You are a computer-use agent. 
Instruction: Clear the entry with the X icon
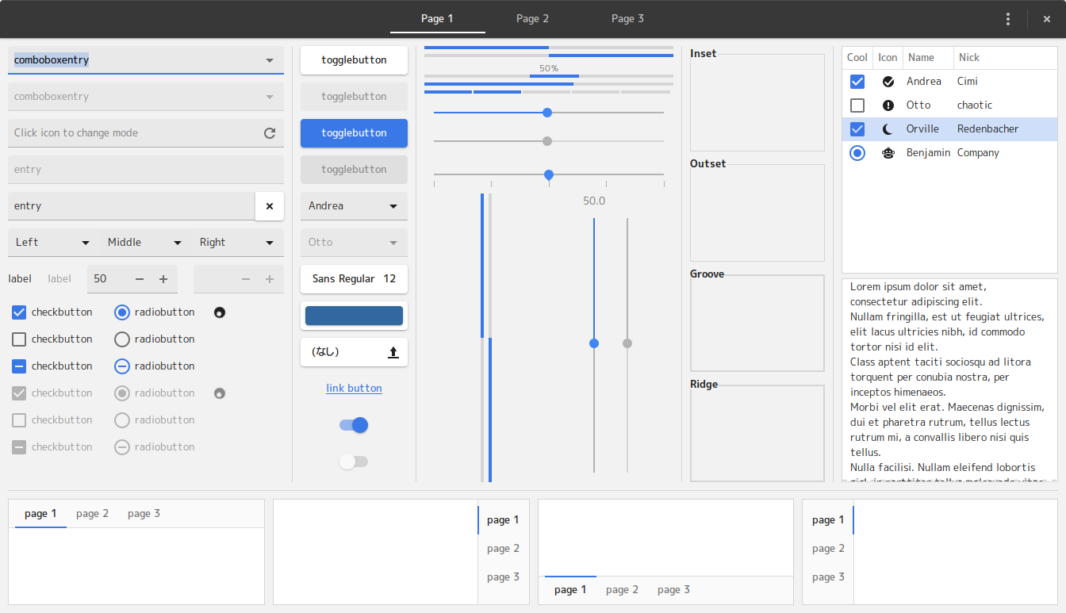pyautogui.click(x=270, y=206)
